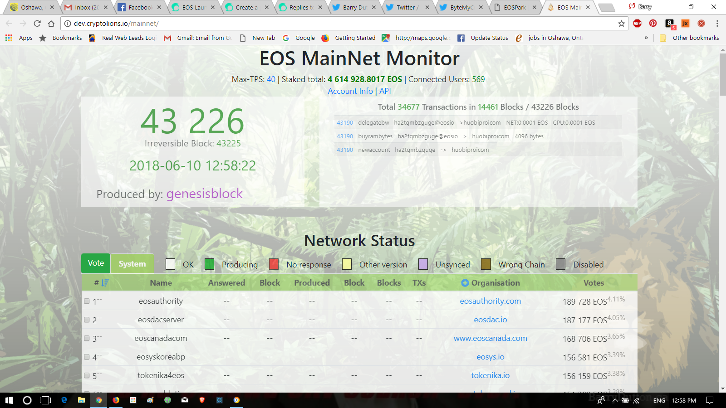Check the box for tokenika4eos row
Viewport: 726px width, 408px height.
pyautogui.click(x=87, y=375)
